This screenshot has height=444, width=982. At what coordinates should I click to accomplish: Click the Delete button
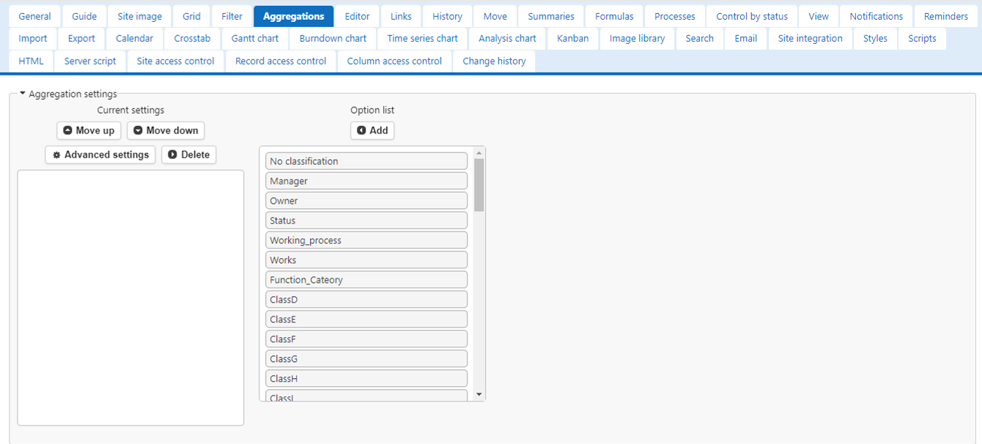click(x=189, y=155)
